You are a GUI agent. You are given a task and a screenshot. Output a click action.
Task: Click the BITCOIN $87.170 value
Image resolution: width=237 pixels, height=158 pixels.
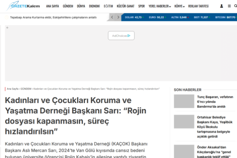pos(226,17)
